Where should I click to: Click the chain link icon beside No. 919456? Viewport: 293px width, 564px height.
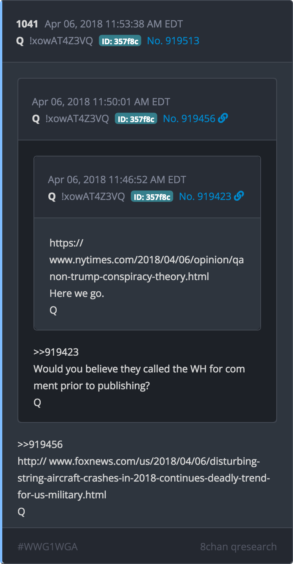[223, 118]
